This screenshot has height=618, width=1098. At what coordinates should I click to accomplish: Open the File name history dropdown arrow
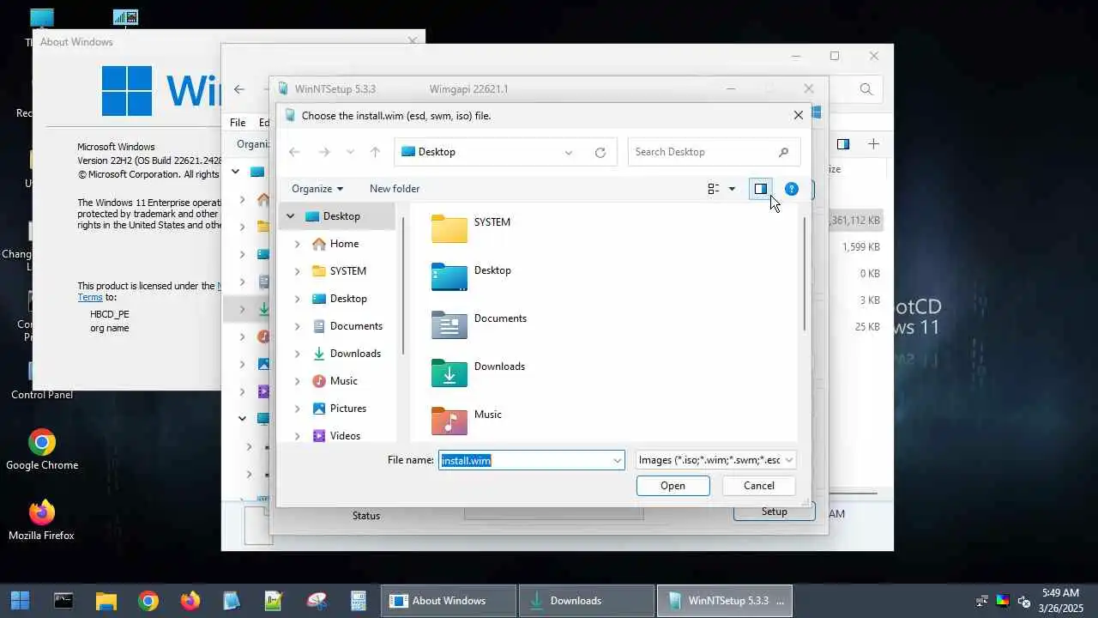pos(617,461)
